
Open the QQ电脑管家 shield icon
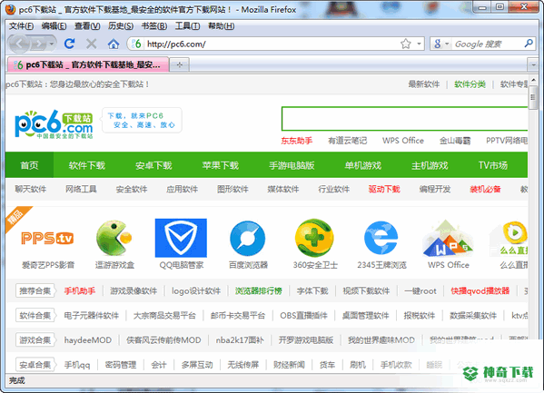(181, 238)
